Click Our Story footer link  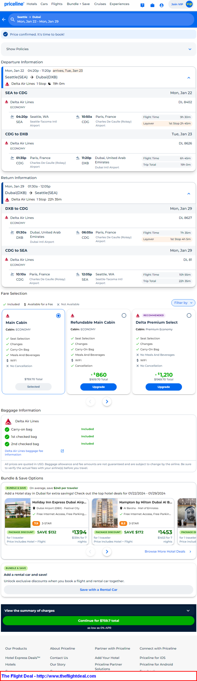coord(58,665)
